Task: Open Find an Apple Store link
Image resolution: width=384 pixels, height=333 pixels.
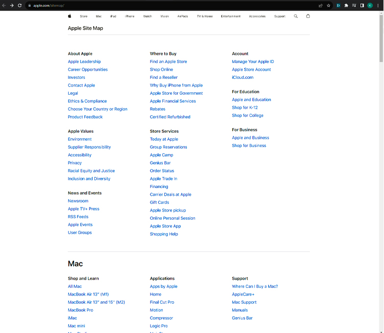Action: (168, 61)
